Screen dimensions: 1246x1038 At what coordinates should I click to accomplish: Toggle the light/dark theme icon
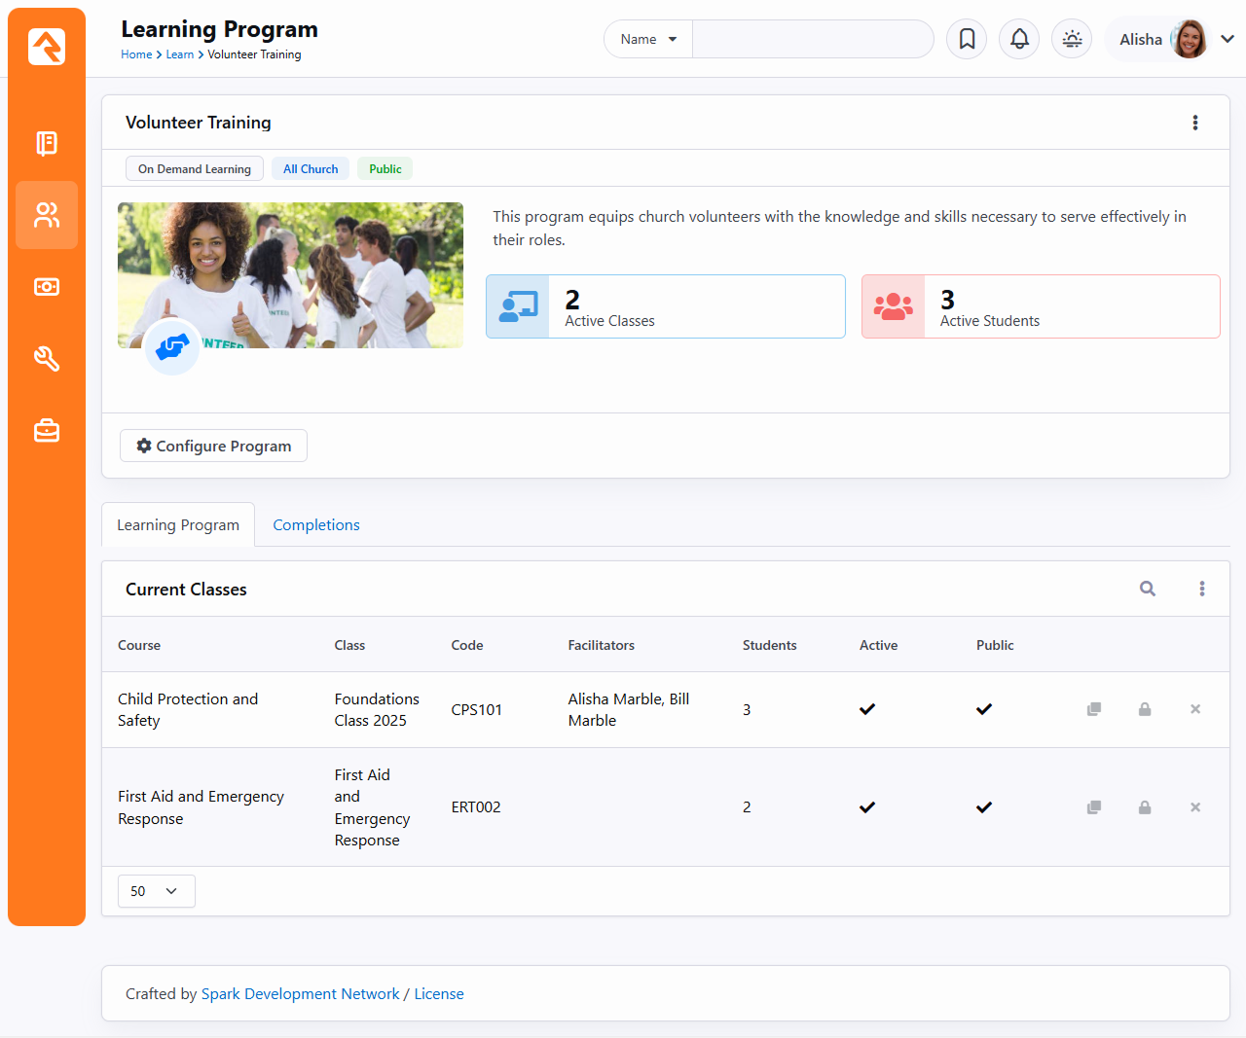[1072, 39]
